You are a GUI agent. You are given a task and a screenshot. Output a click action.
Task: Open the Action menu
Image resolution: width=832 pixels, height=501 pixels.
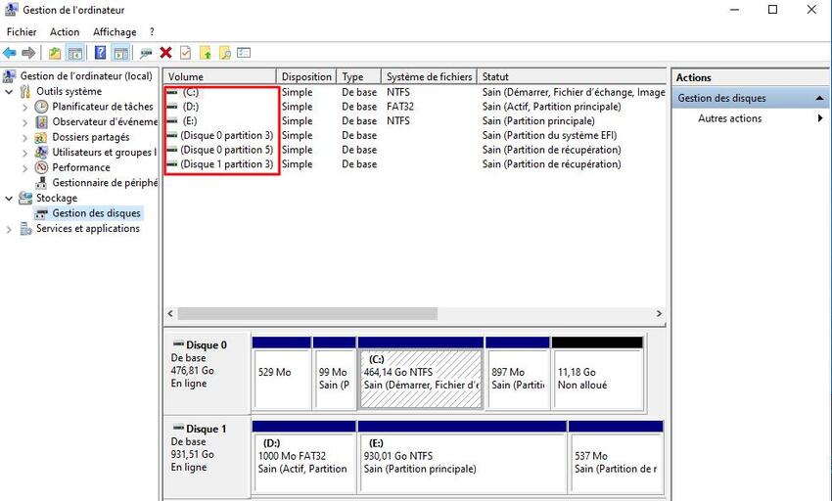point(65,32)
